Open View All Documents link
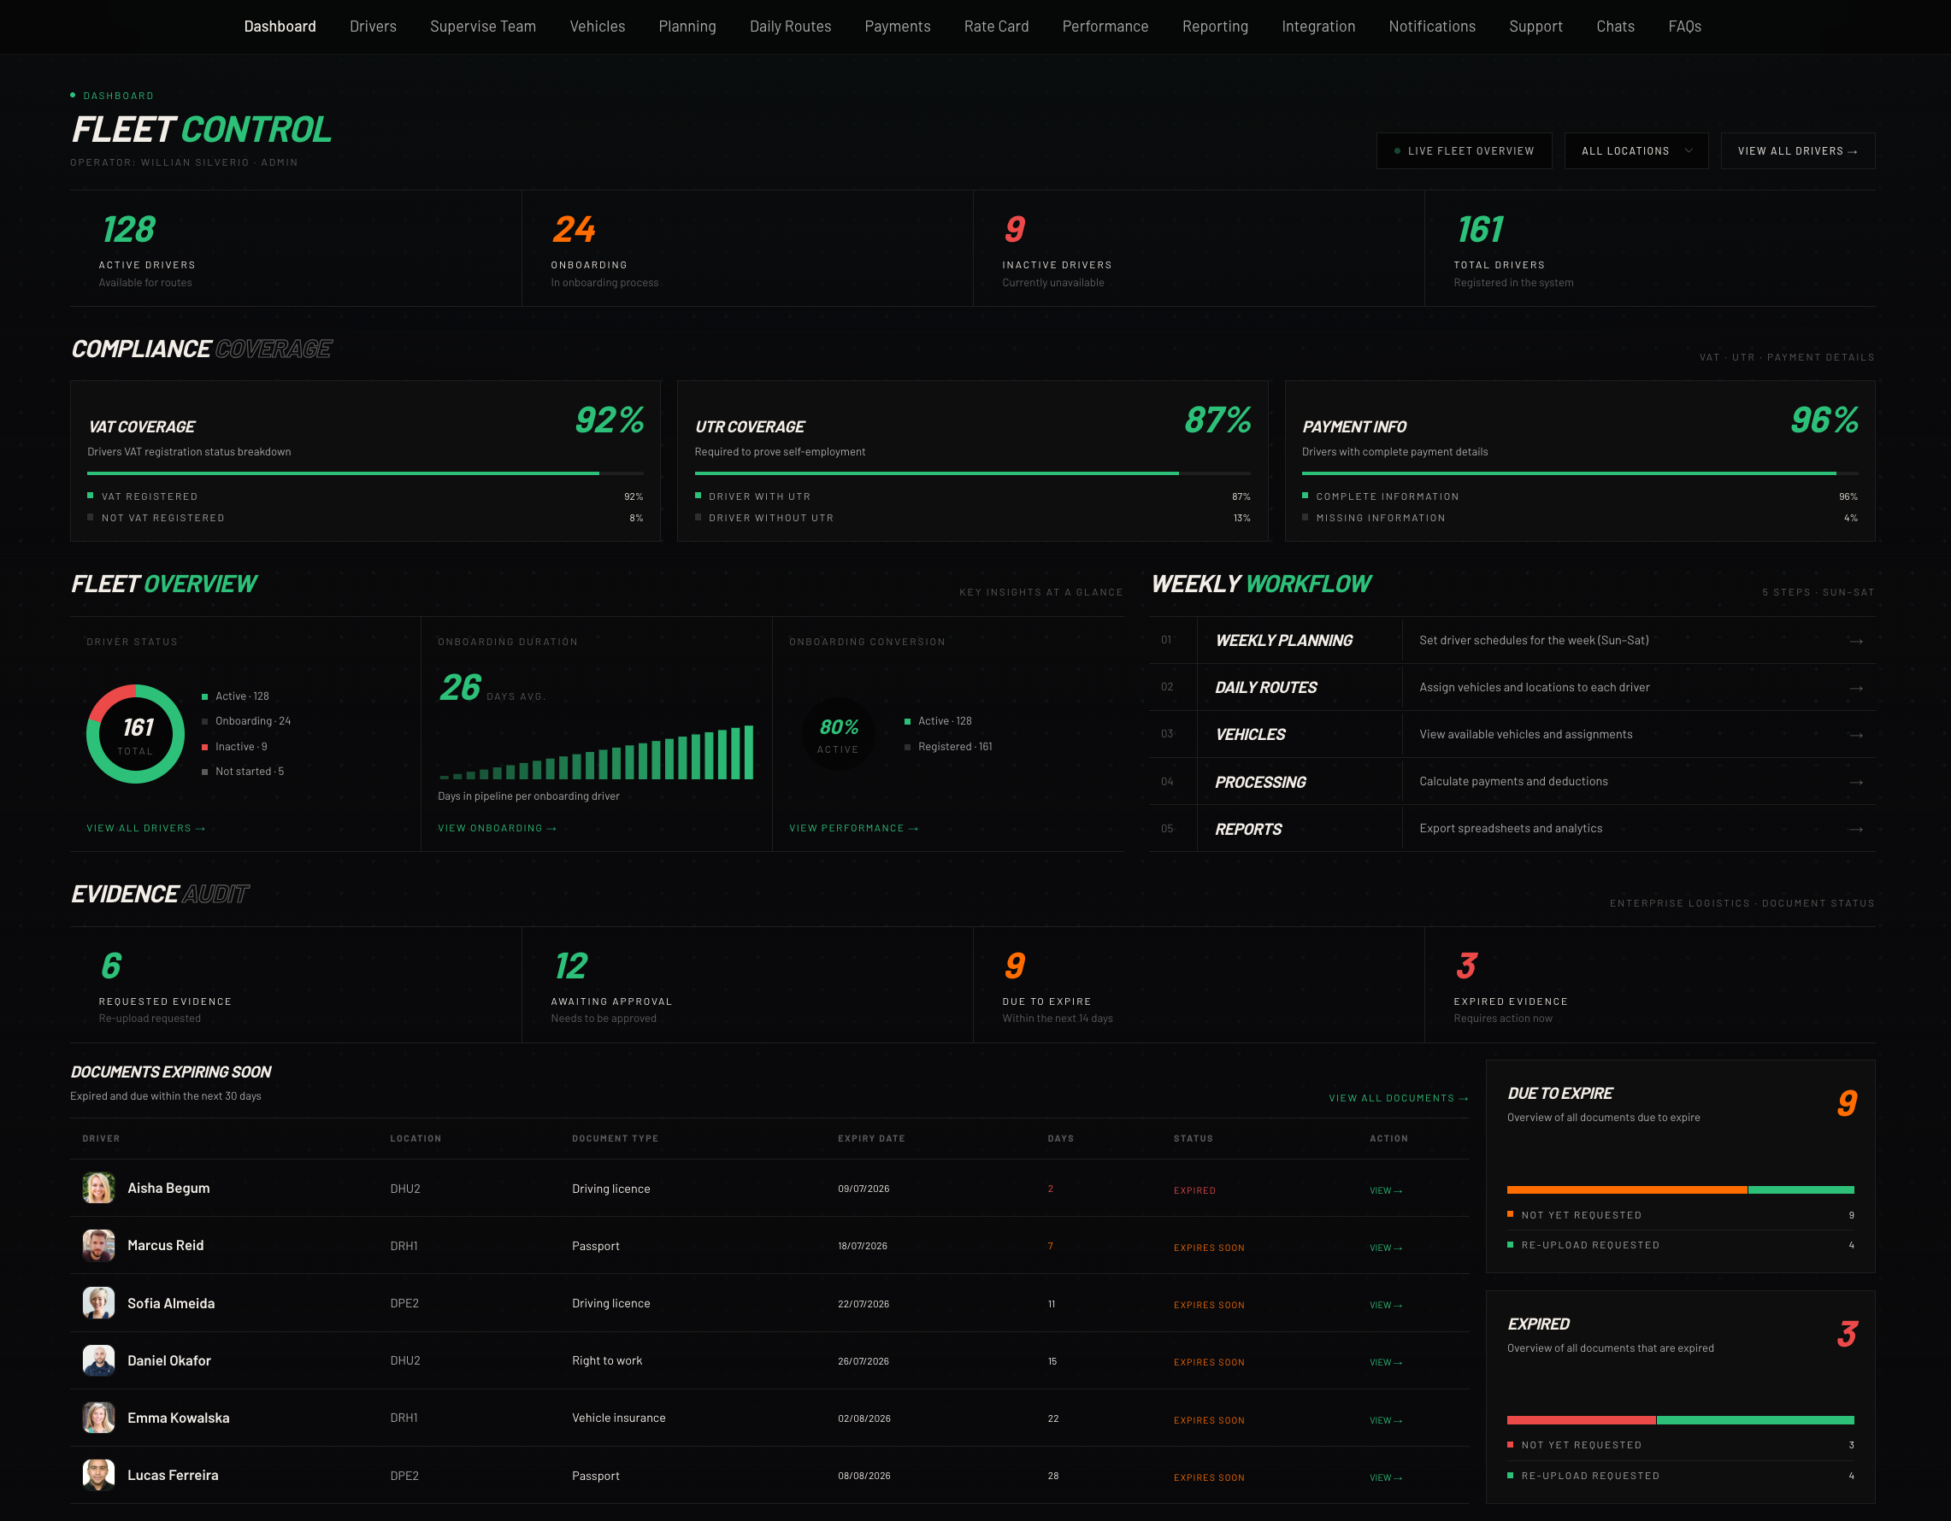1951x1521 pixels. [x=1398, y=1098]
